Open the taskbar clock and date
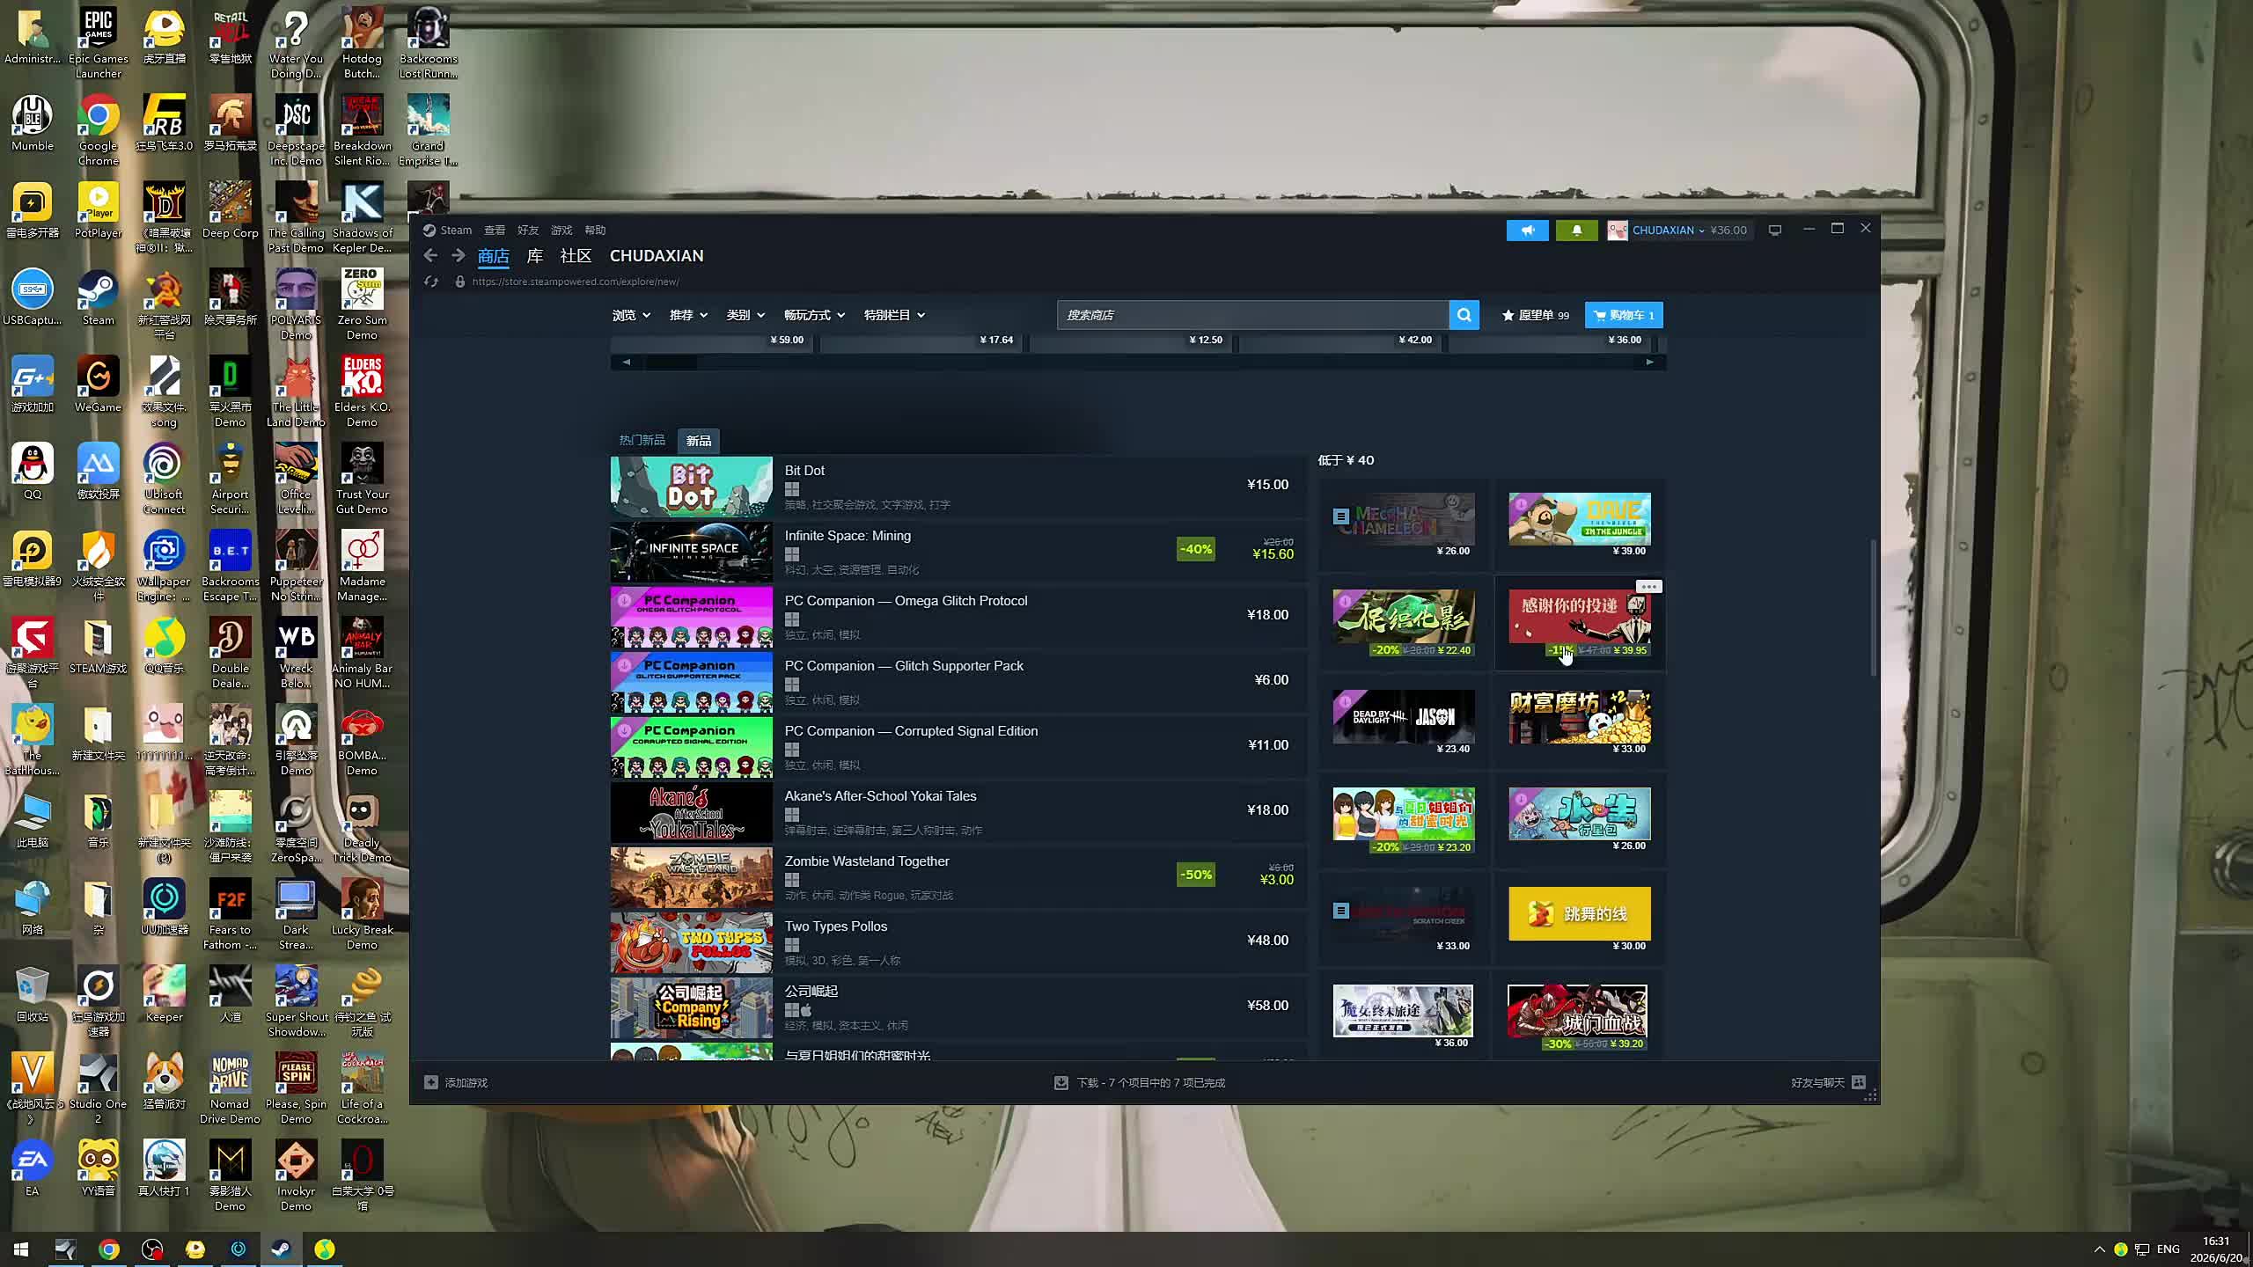This screenshot has height=1267, width=2253. 2215,1249
